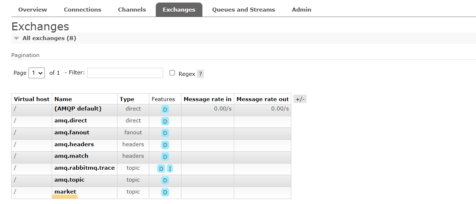The image size is (476, 204).
Task: Click the 0.00/s message rate in value
Action: tap(223, 109)
